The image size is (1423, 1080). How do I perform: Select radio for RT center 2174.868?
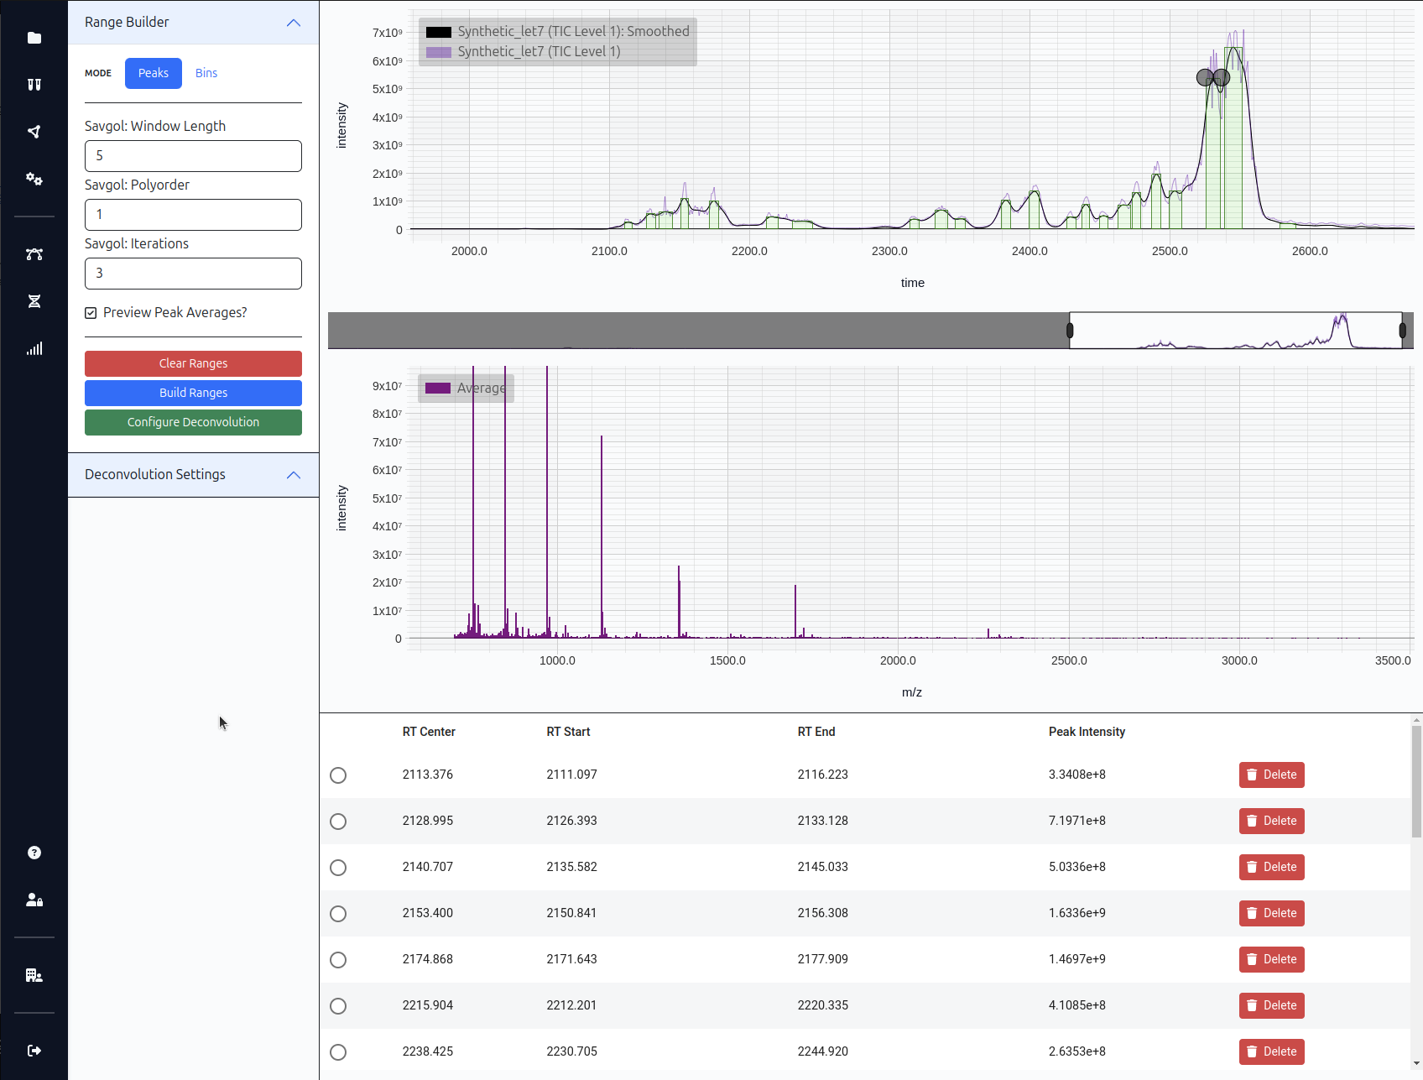tap(338, 960)
